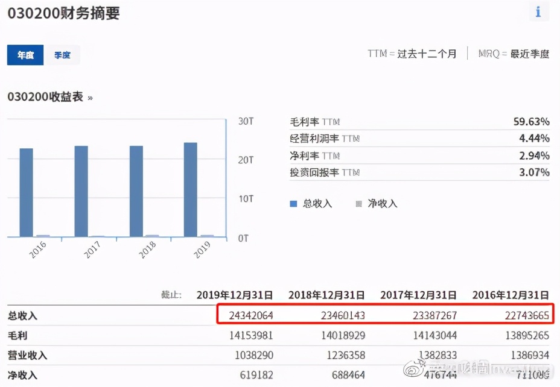This screenshot has height=387, width=560.
Task: Open the info tooltip icon top right
Action: [x=538, y=11]
